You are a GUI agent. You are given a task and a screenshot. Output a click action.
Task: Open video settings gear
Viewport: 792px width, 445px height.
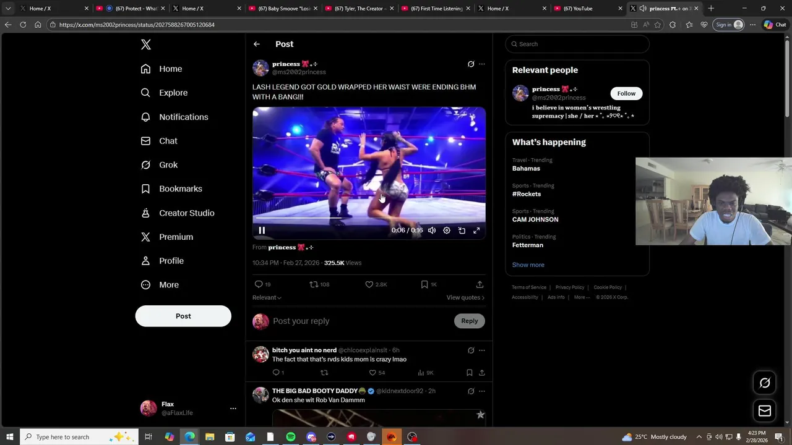[x=447, y=231]
